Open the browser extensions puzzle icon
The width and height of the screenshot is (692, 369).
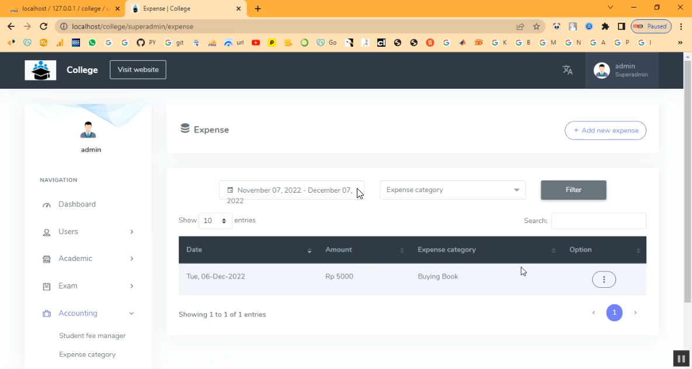tap(605, 26)
